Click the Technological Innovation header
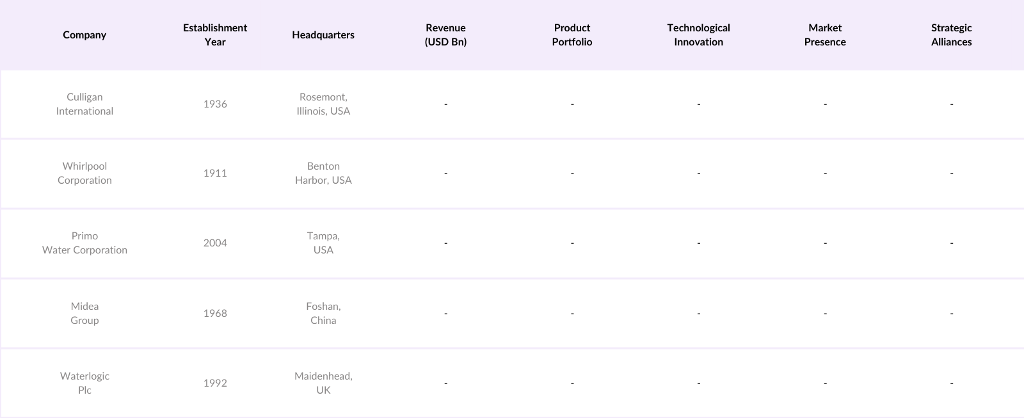Viewport: 1024px width, 418px height. click(698, 35)
